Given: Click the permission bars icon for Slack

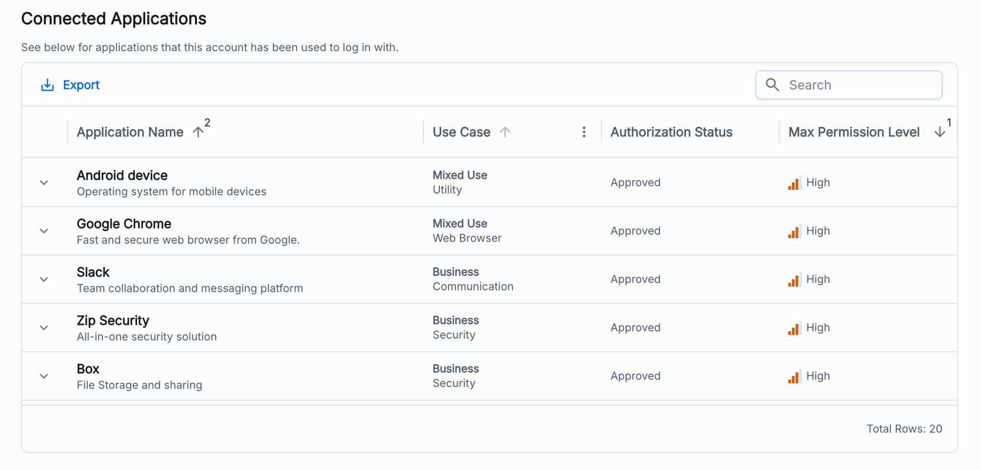Looking at the screenshot, I should pyautogui.click(x=794, y=280).
